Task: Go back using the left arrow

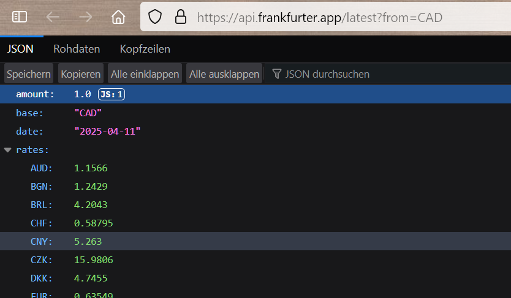Action: coord(53,17)
